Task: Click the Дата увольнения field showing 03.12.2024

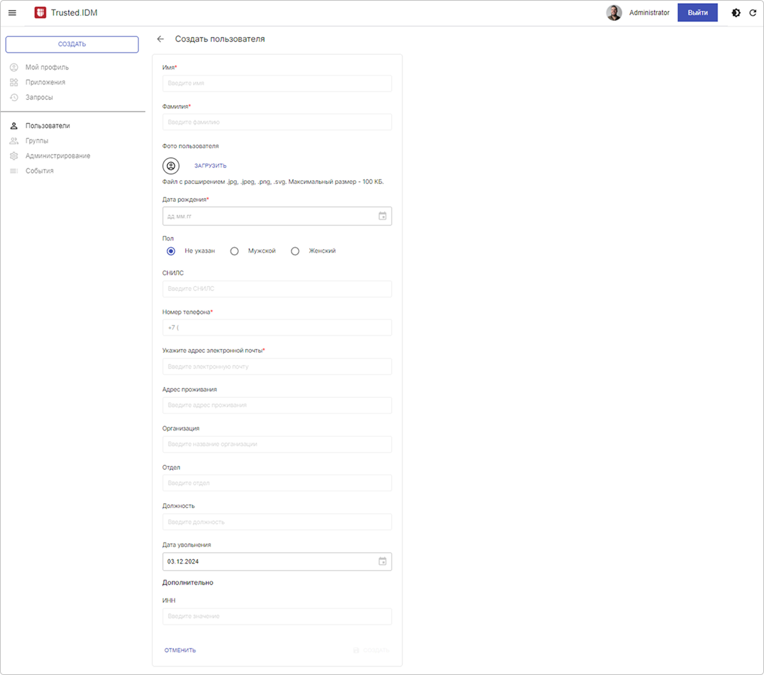Action: (x=277, y=561)
